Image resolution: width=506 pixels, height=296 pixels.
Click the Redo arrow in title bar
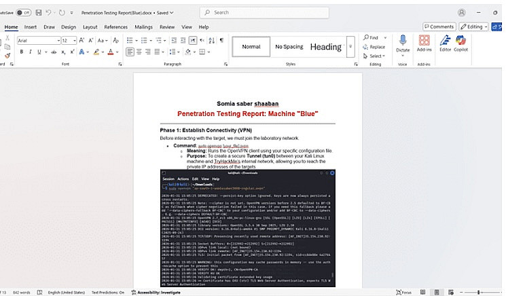tap(62, 13)
